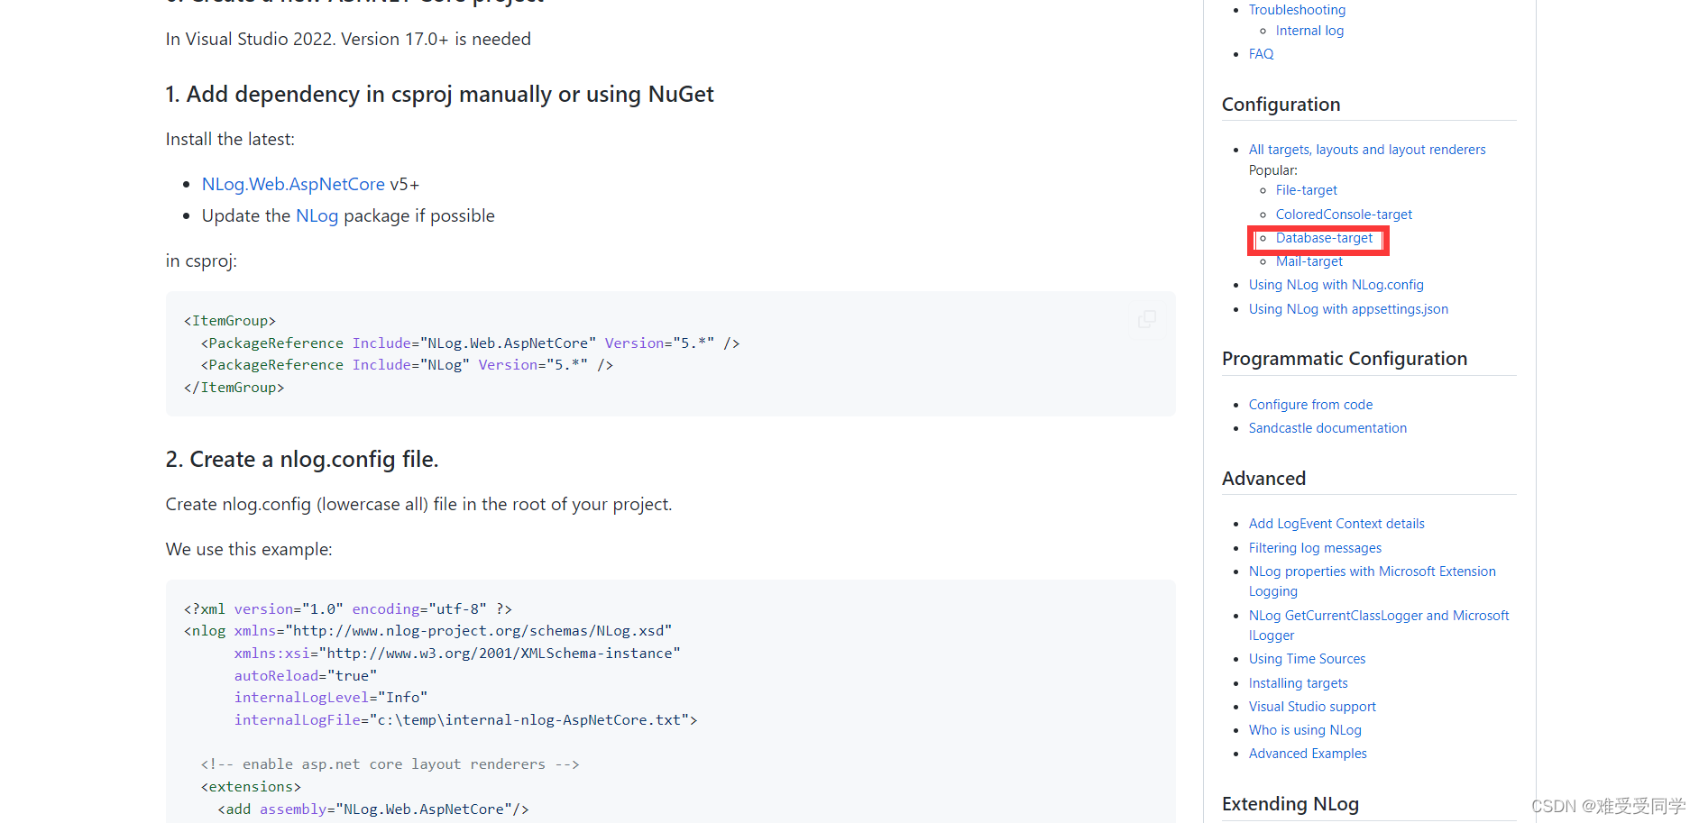
Task: Click the xml version declaration line
Action: [348, 609]
